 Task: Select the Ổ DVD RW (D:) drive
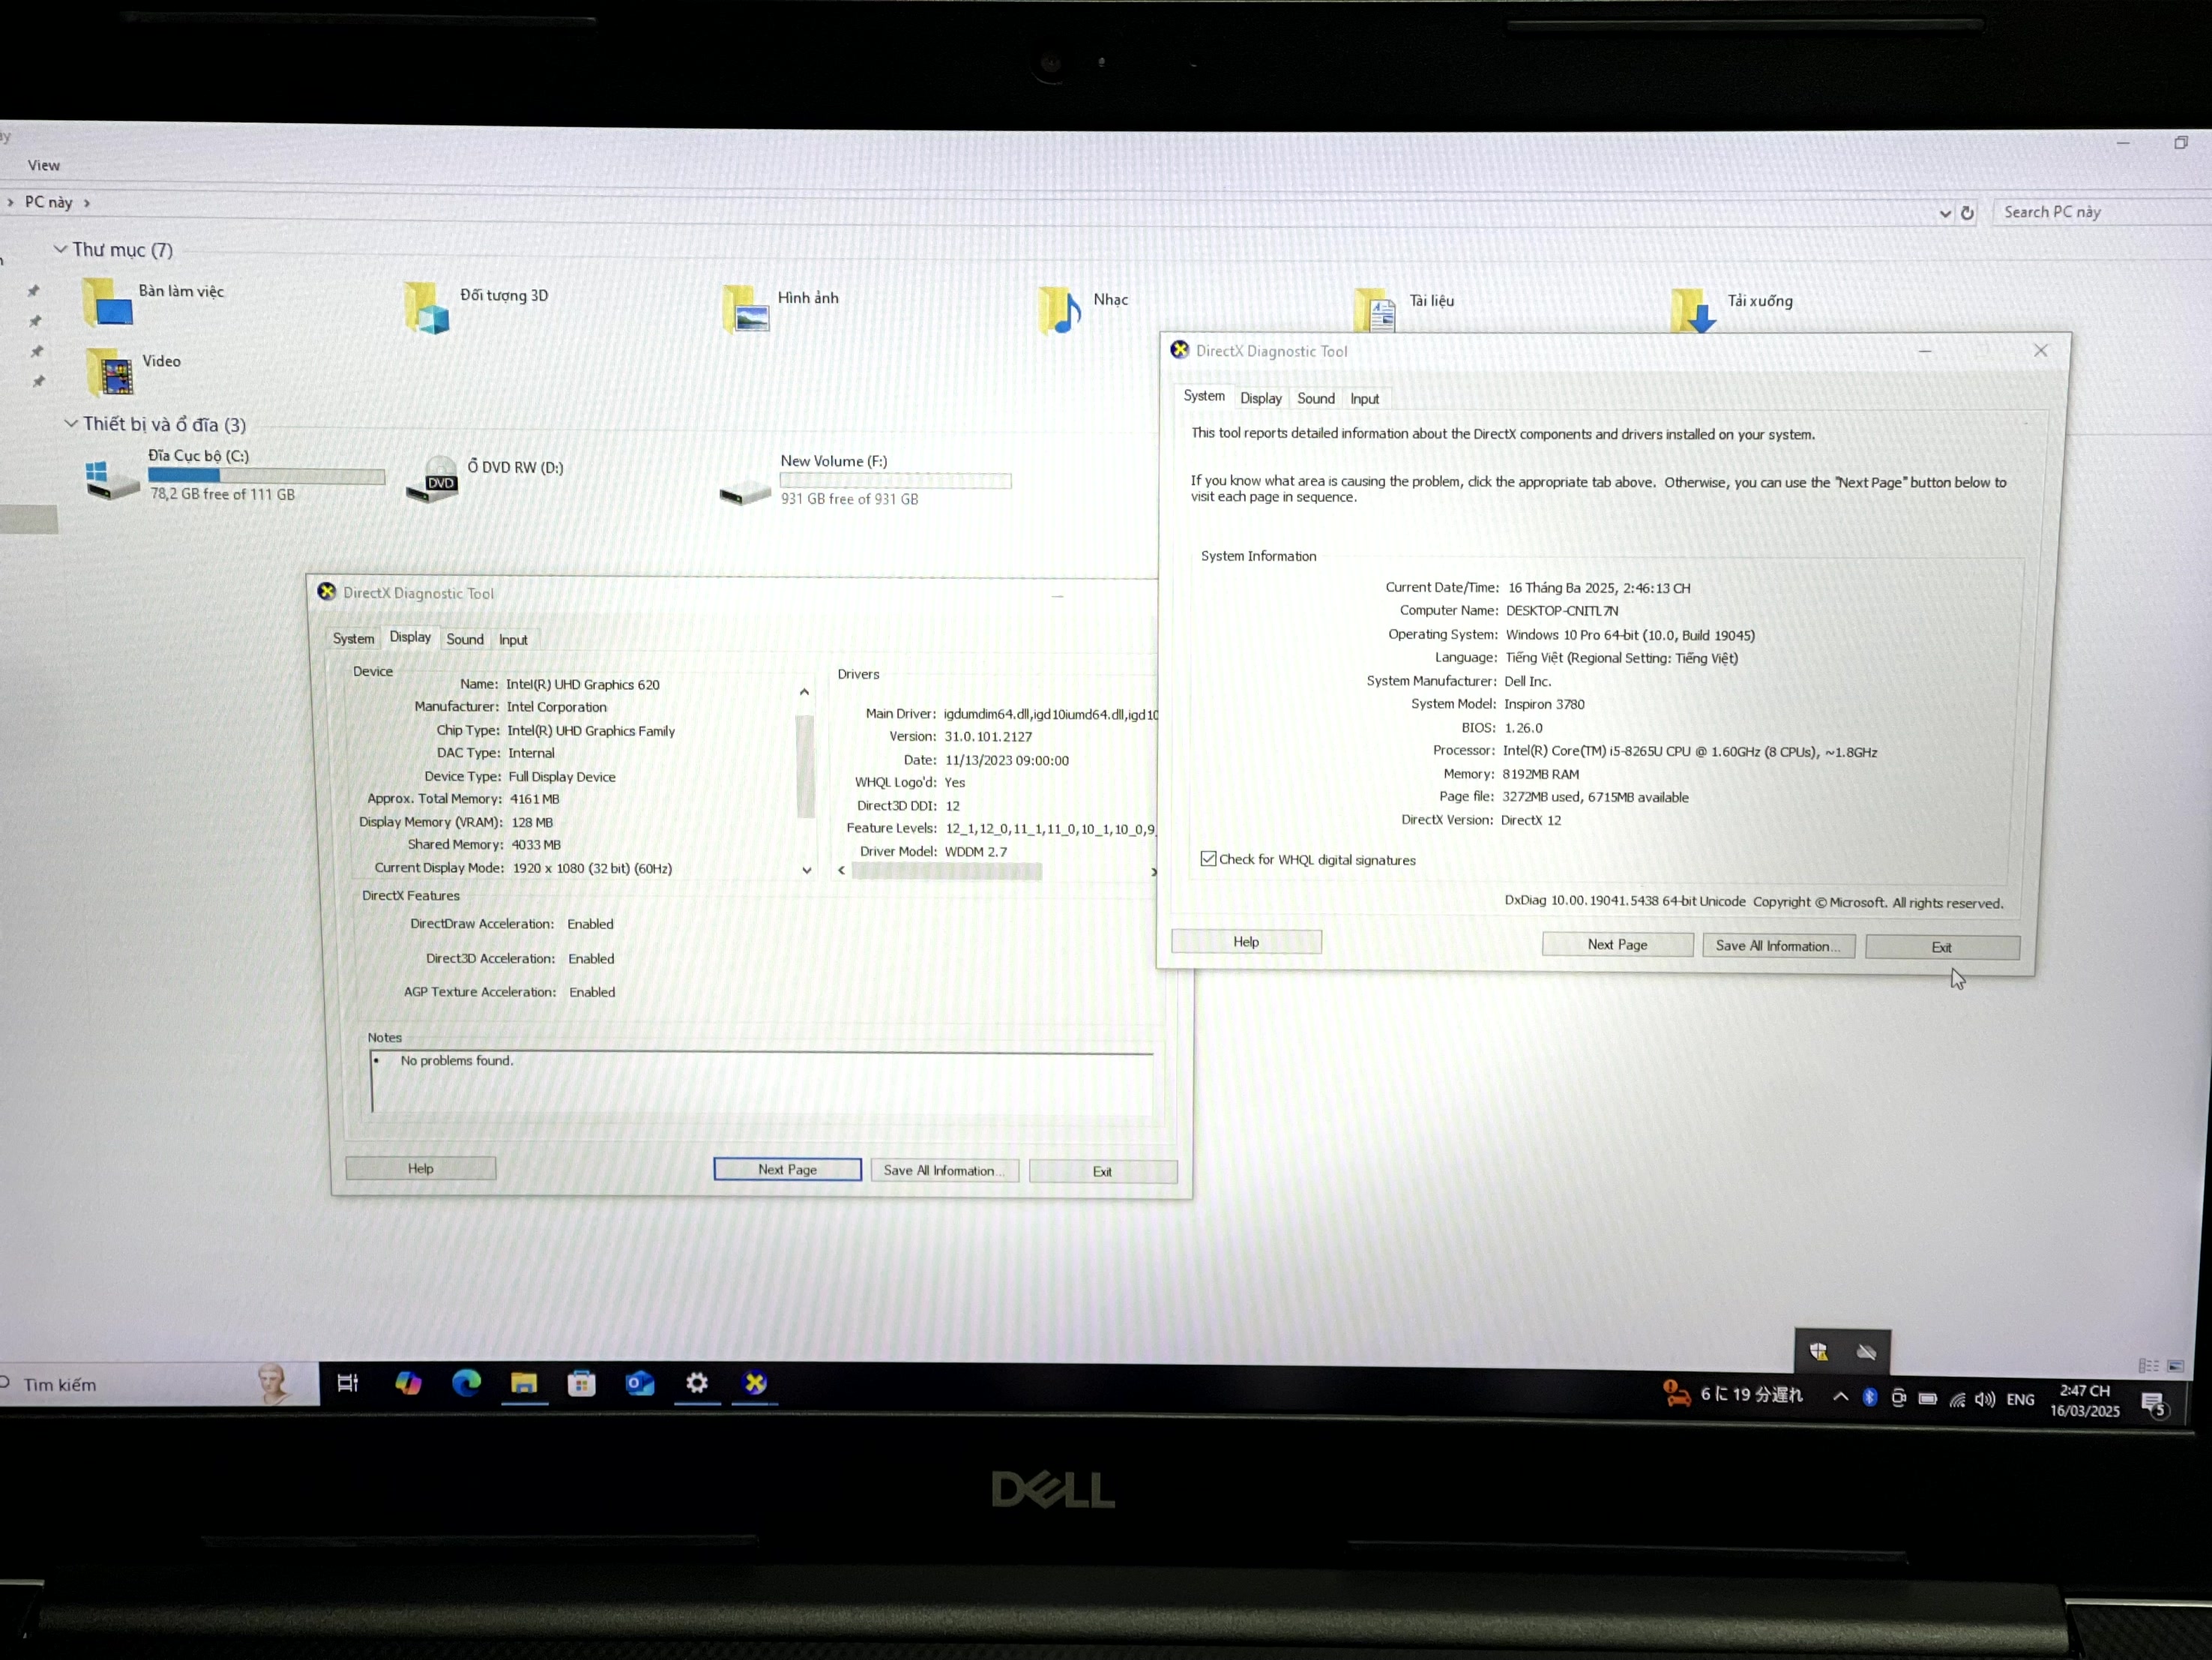point(485,479)
